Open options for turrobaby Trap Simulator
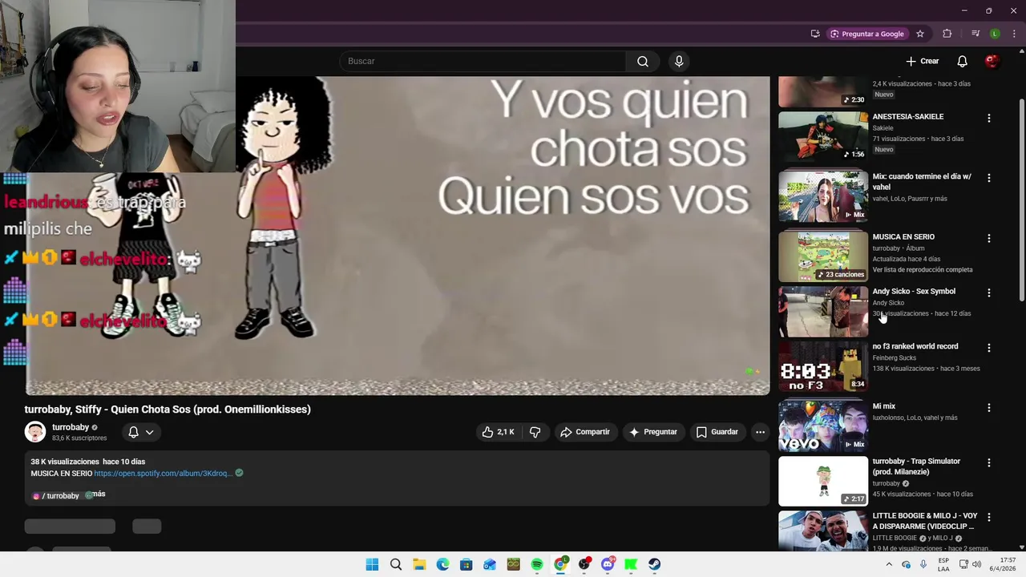Image resolution: width=1026 pixels, height=577 pixels. [988, 462]
